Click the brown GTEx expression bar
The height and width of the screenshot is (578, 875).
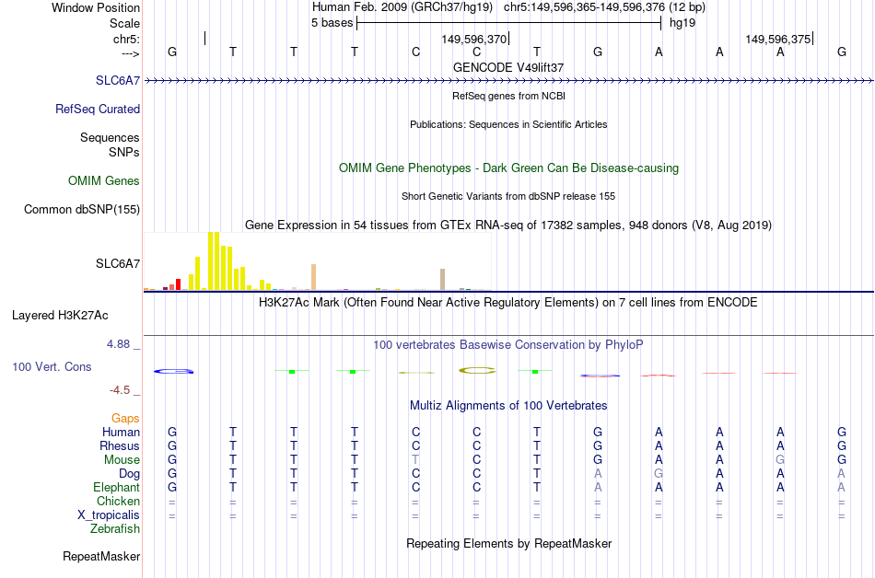(x=442, y=279)
